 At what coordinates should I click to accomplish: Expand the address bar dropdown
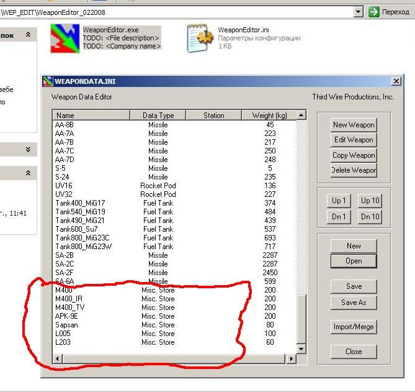point(358,12)
